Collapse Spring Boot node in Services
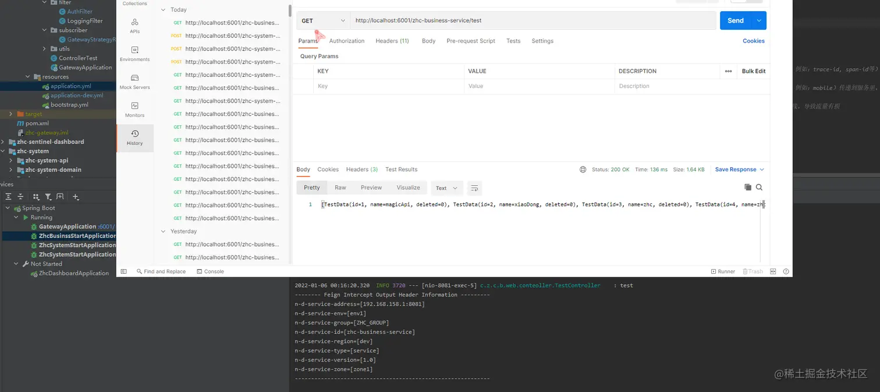 pos(8,208)
